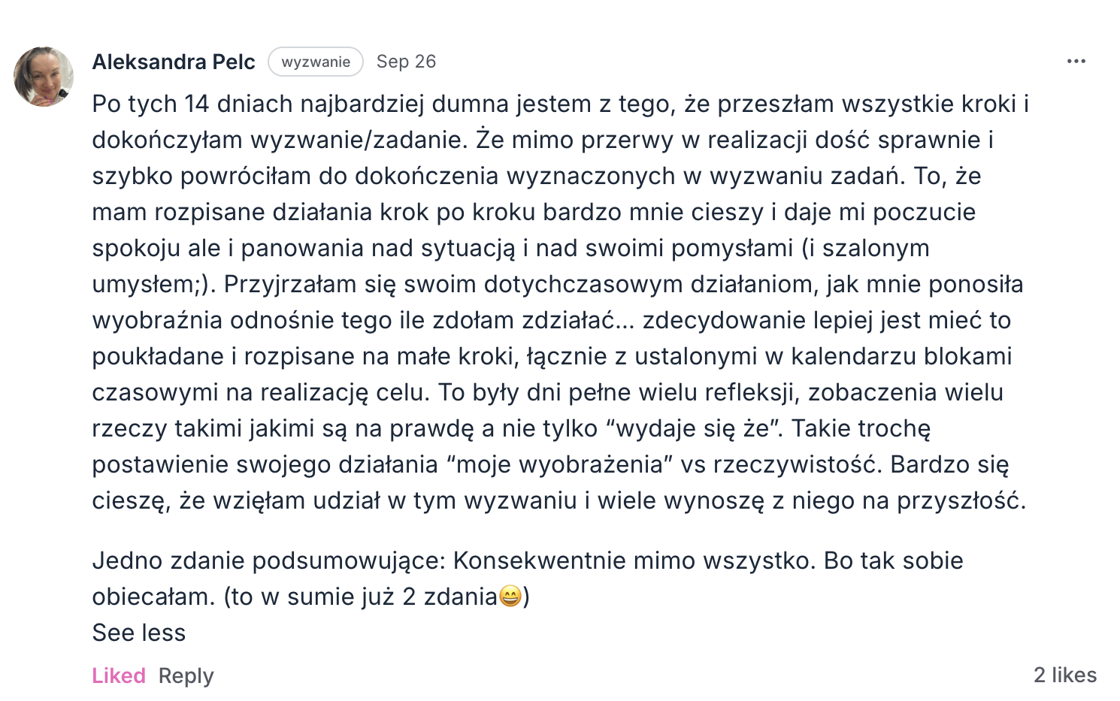Reply to Aleksandra's comment
Screen dimensions: 1120x701
186,675
